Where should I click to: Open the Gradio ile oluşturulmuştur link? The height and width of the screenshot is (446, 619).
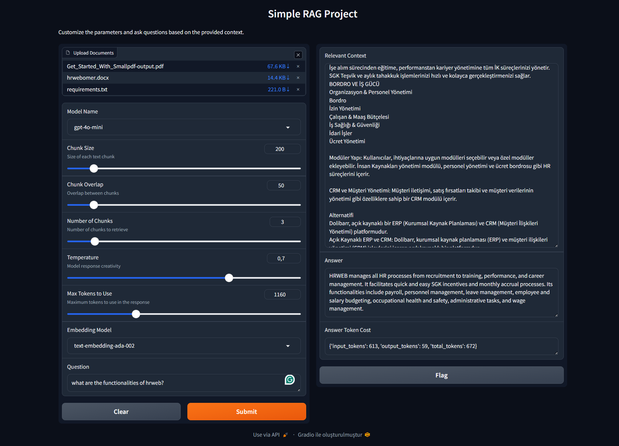tap(334, 435)
